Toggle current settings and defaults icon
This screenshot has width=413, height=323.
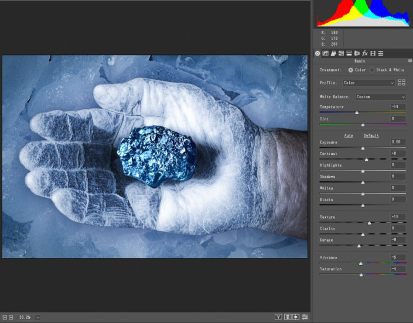[305, 317]
